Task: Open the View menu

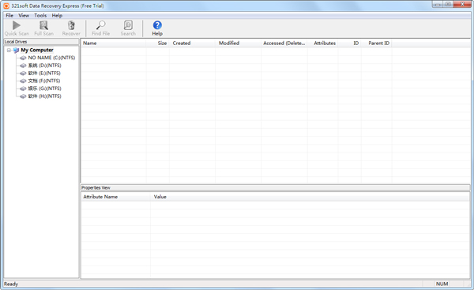Action: [x=24, y=16]
